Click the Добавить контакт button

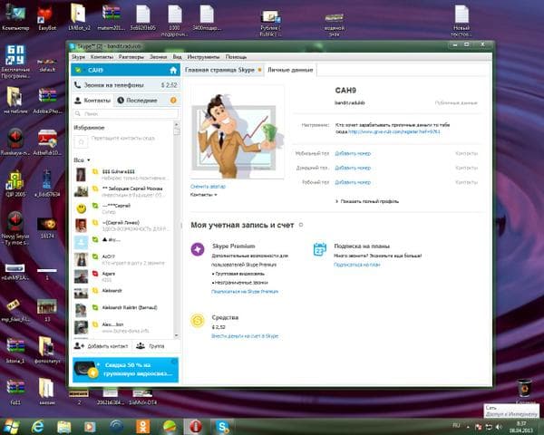point(101,346)
